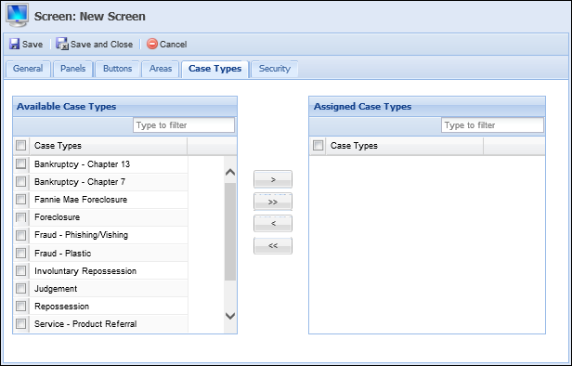Click the Save floppy disk icon
Viewport: 572px width, 366px height.
point(14,45)
